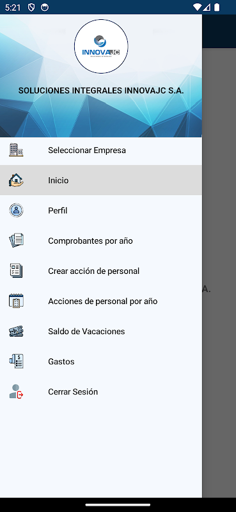Tap the receipt dollar icon for Gastos

click(x=16, y=361)
